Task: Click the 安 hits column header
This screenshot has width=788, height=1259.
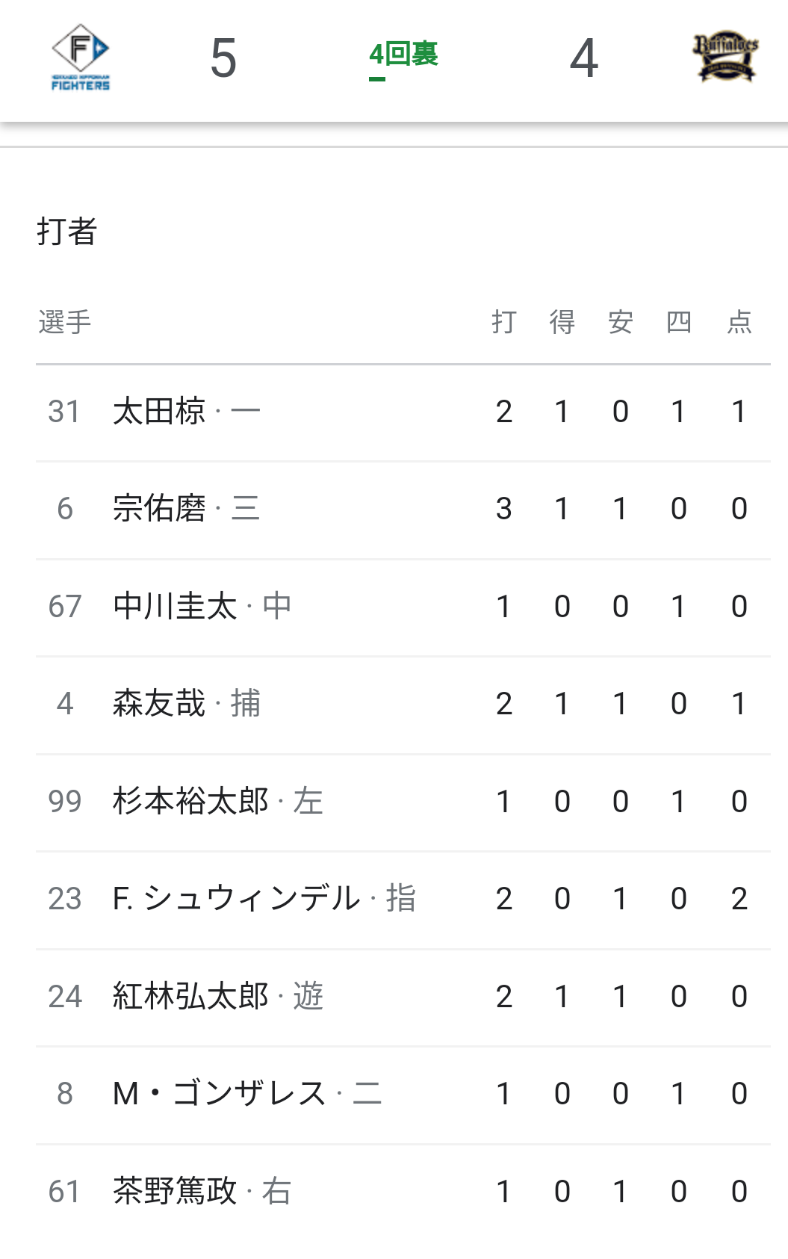Action: pos(621,322)
